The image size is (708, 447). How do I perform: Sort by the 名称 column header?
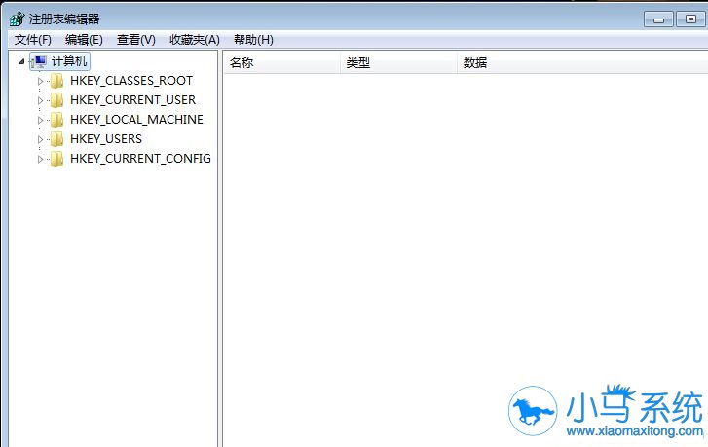(x=281, y=62)
